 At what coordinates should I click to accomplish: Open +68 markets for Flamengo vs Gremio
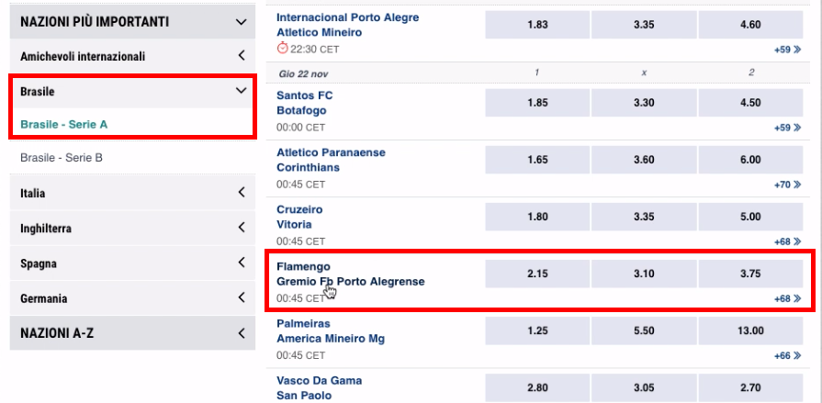[x=787, y=298]
